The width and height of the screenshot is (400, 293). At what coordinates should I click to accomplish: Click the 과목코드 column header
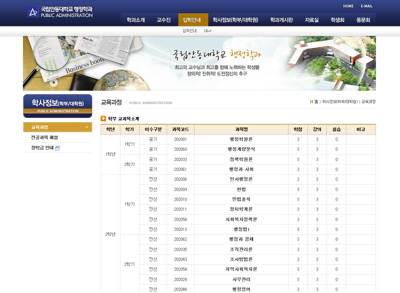180,129
